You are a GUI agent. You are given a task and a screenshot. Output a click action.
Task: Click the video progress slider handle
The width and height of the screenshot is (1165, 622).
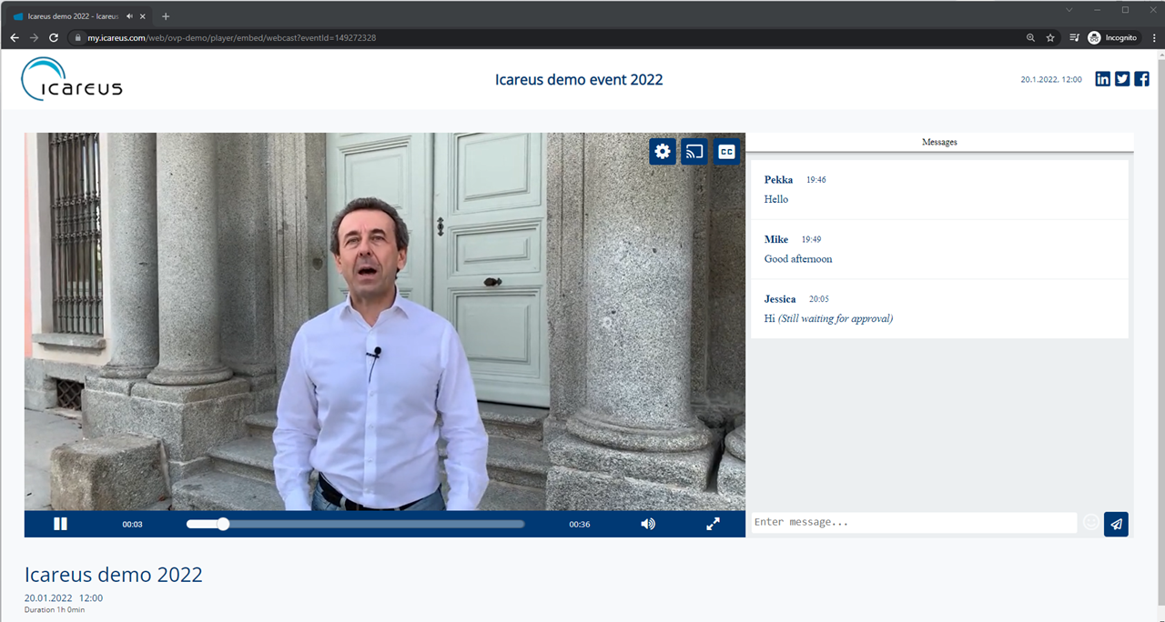tap(223, 524)
